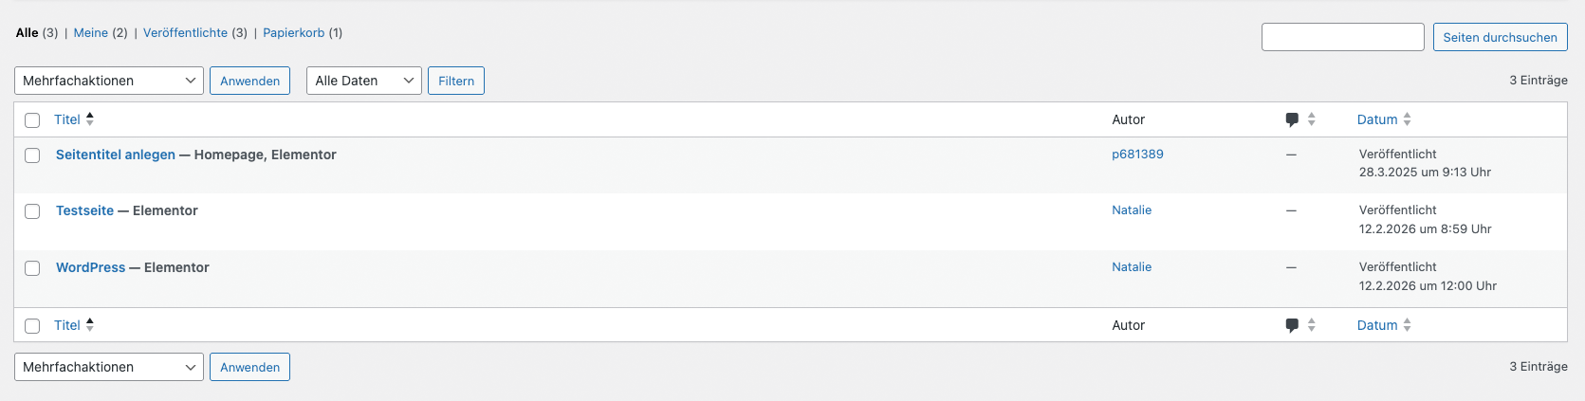
Task: Sort by Datum using header sort arrows
Action: [1408, 119]
